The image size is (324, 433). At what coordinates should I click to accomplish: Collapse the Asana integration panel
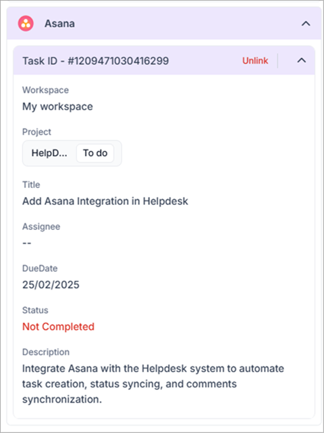306,24
